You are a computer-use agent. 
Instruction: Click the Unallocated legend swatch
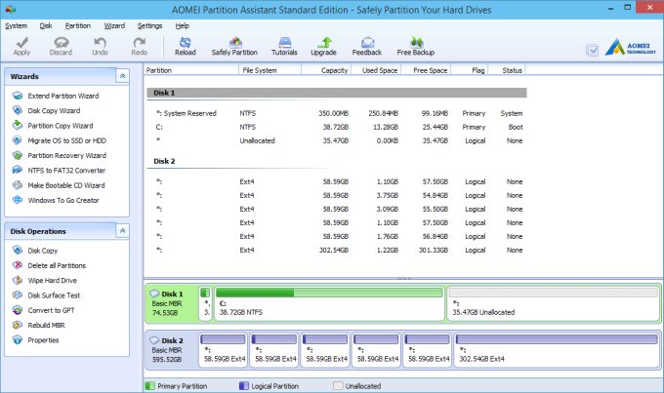(x=338, y=386)
